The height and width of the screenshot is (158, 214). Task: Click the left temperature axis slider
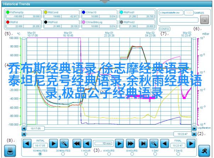click(x=24, y=81)
